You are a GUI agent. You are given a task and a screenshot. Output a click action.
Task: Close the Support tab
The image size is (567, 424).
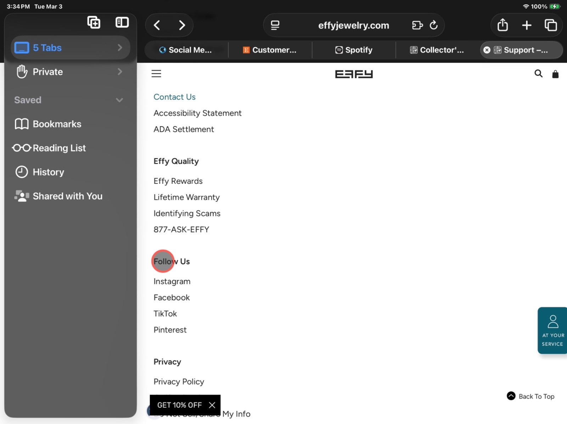coord(487,50)
